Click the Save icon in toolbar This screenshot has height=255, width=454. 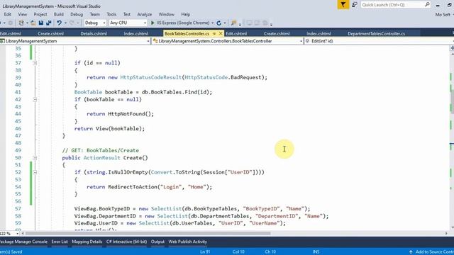click(41, 23)
